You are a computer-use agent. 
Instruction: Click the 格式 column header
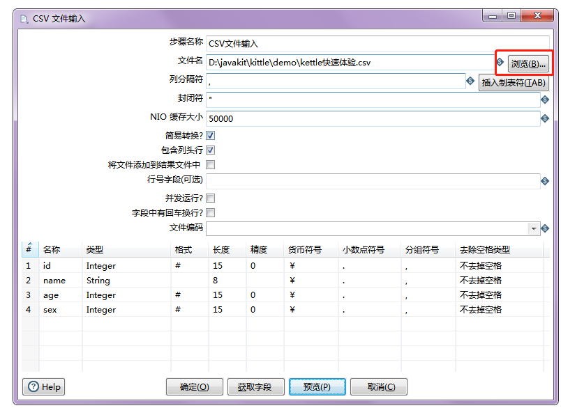(190, 249)
